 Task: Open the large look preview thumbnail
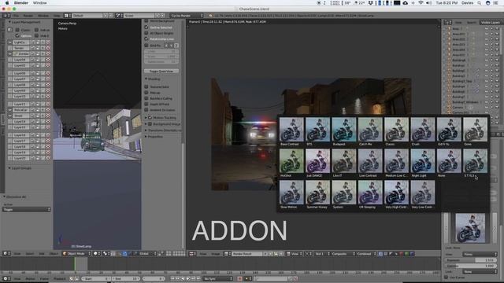[x=470, y=228]
